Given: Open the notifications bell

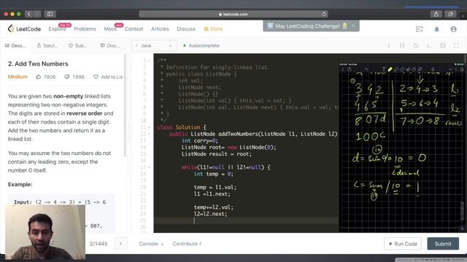Looking at the screenshot, I should 436,29.
